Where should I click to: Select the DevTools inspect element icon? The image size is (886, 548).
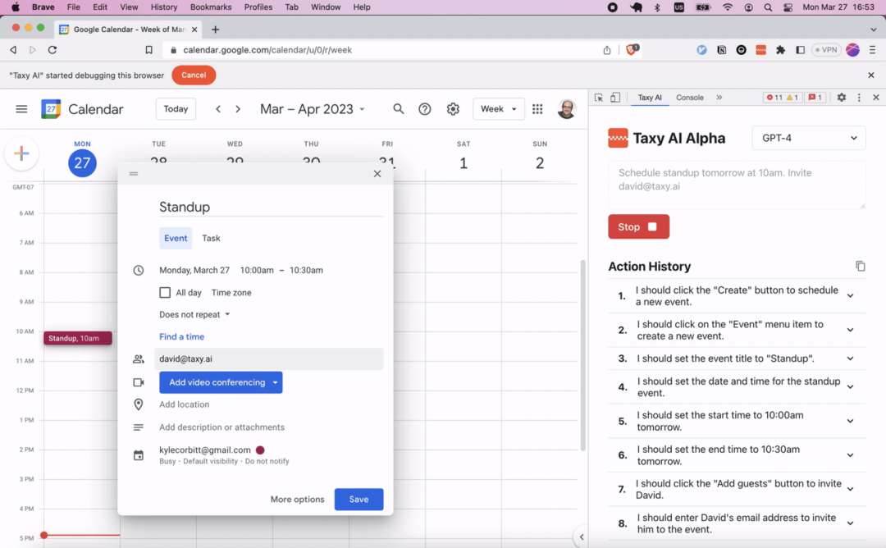click(x=598, y=98)
